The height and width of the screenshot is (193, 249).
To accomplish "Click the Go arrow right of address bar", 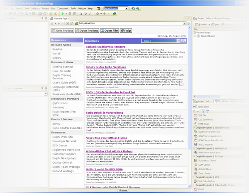I will (189, 24).
